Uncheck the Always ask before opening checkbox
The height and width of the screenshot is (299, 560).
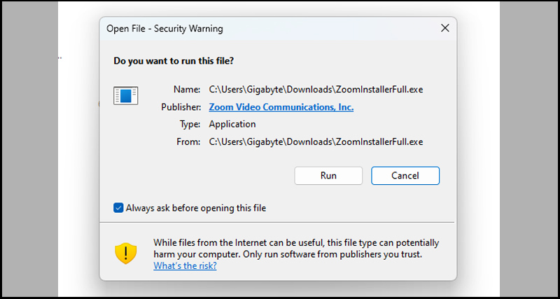tap(118, 208)
